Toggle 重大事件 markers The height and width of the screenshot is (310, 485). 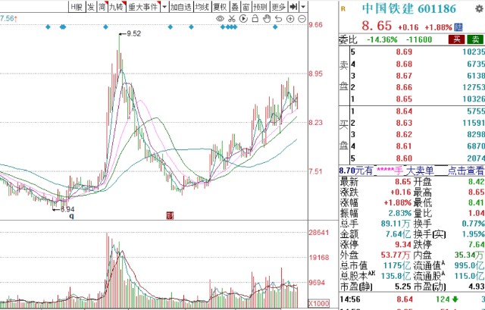tap(143, 7)
